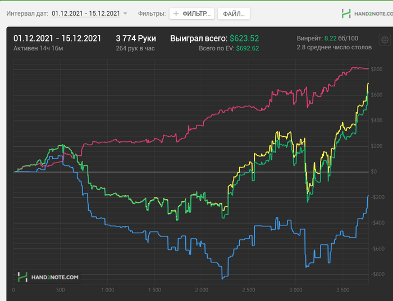Click the 3 500 x-axis label
The width and height of the screenshot is (393, 301).
coord(342,290)
